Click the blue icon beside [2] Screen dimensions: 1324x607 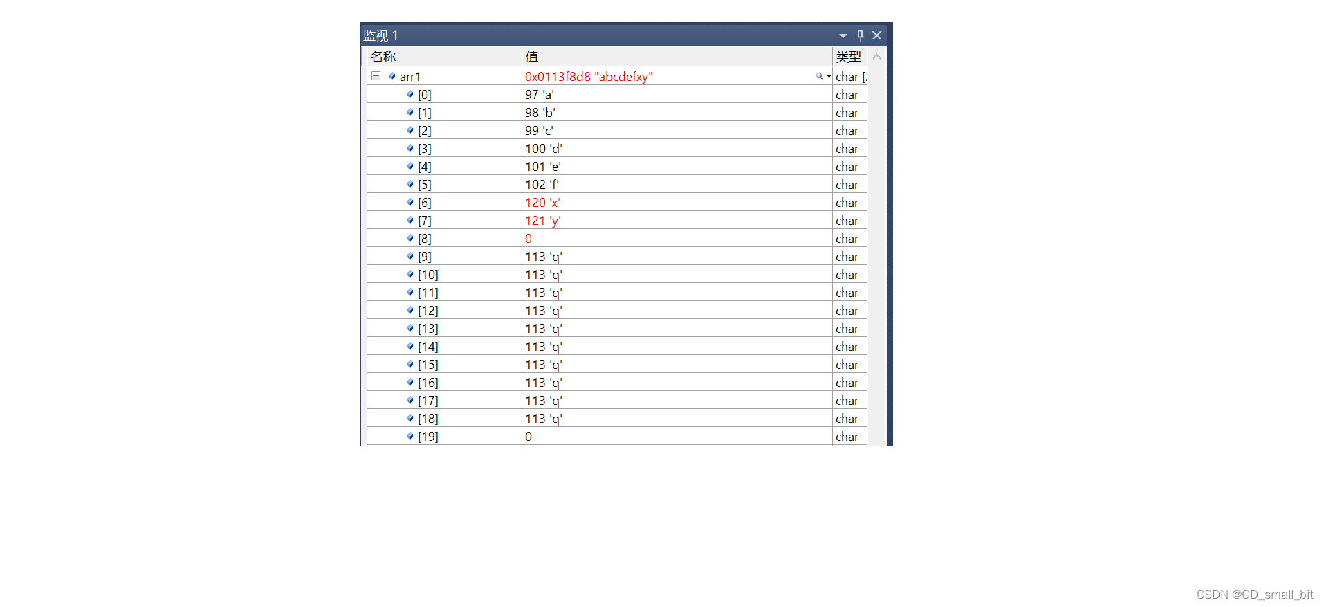pyautogui.click(x=410, y=130)
